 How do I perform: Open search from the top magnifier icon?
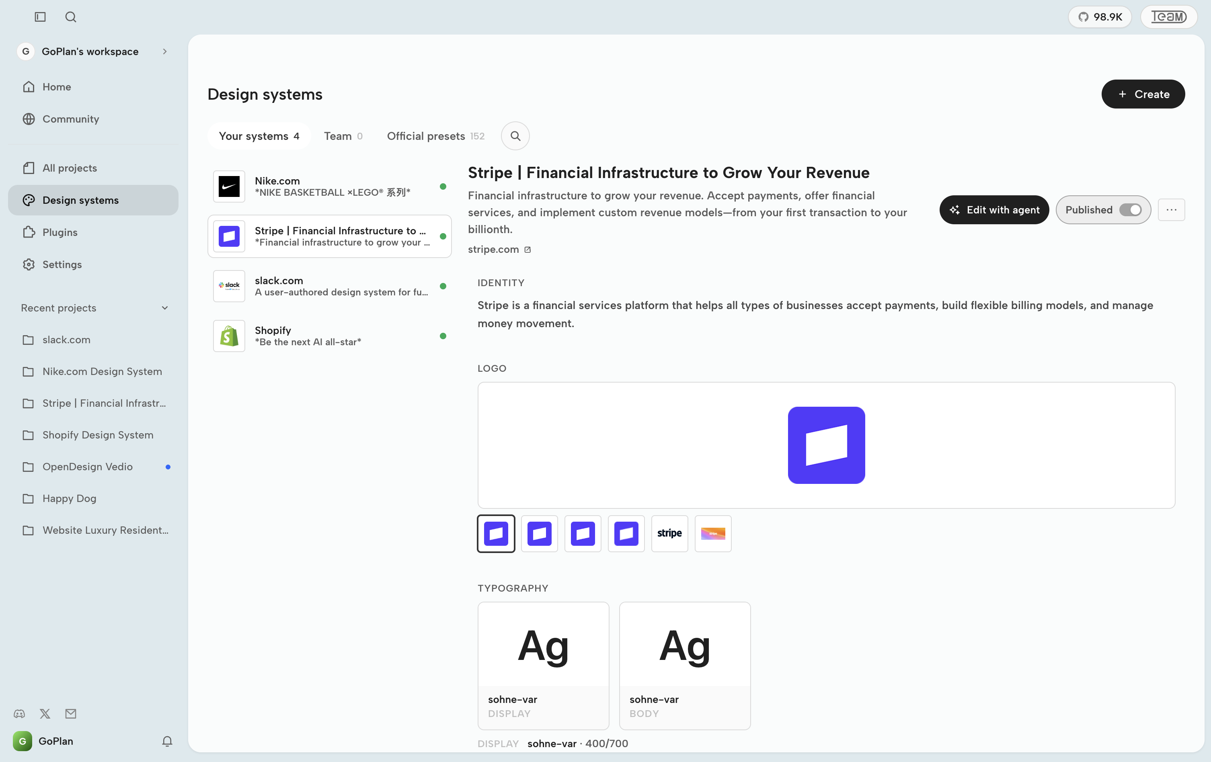71,17
